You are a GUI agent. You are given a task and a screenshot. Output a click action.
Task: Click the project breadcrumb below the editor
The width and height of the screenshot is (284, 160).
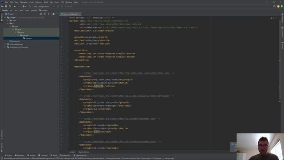coord(72,152)
